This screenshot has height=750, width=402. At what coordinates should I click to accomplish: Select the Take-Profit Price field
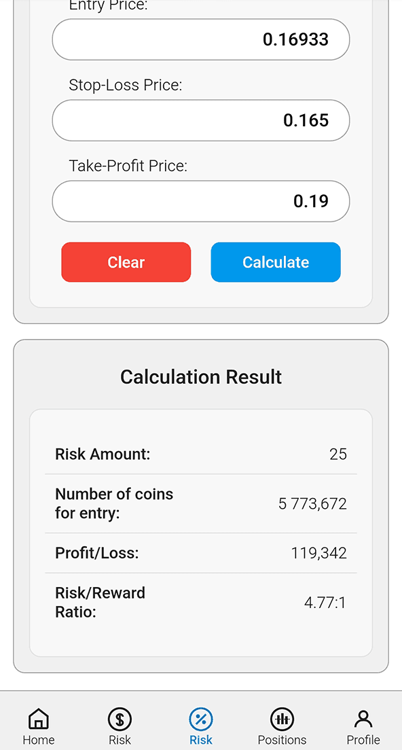(x=201, y=201)
